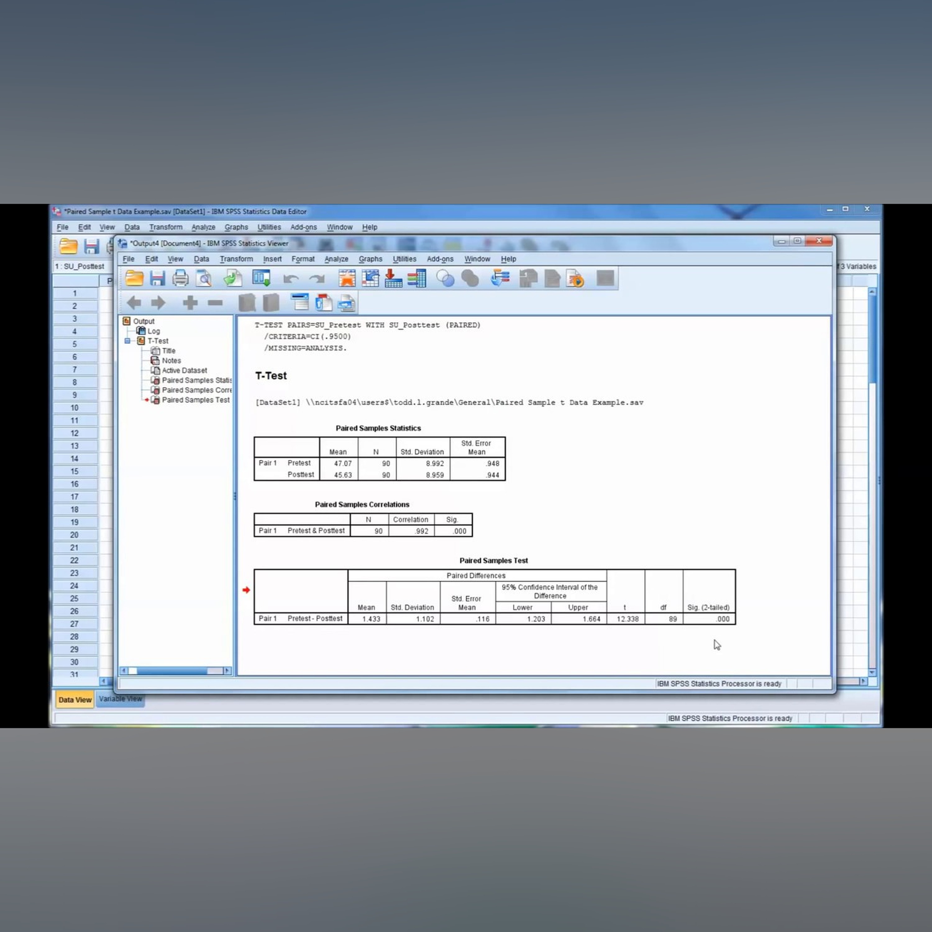Viewport: 932px width, 932px height.
Task: Open a file in the Viewer toolbar
Action: click(134, 278)
